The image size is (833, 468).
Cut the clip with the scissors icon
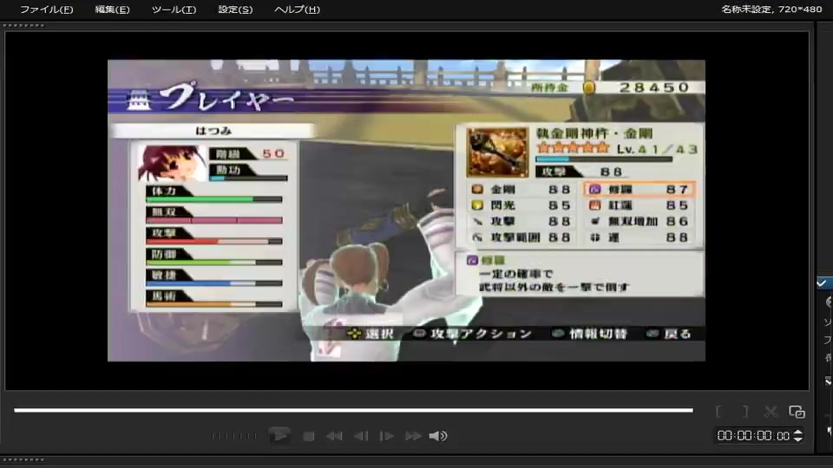[771, 412]
